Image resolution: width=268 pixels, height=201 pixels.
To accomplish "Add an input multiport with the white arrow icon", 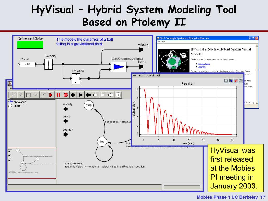I will tap(96, 95).
